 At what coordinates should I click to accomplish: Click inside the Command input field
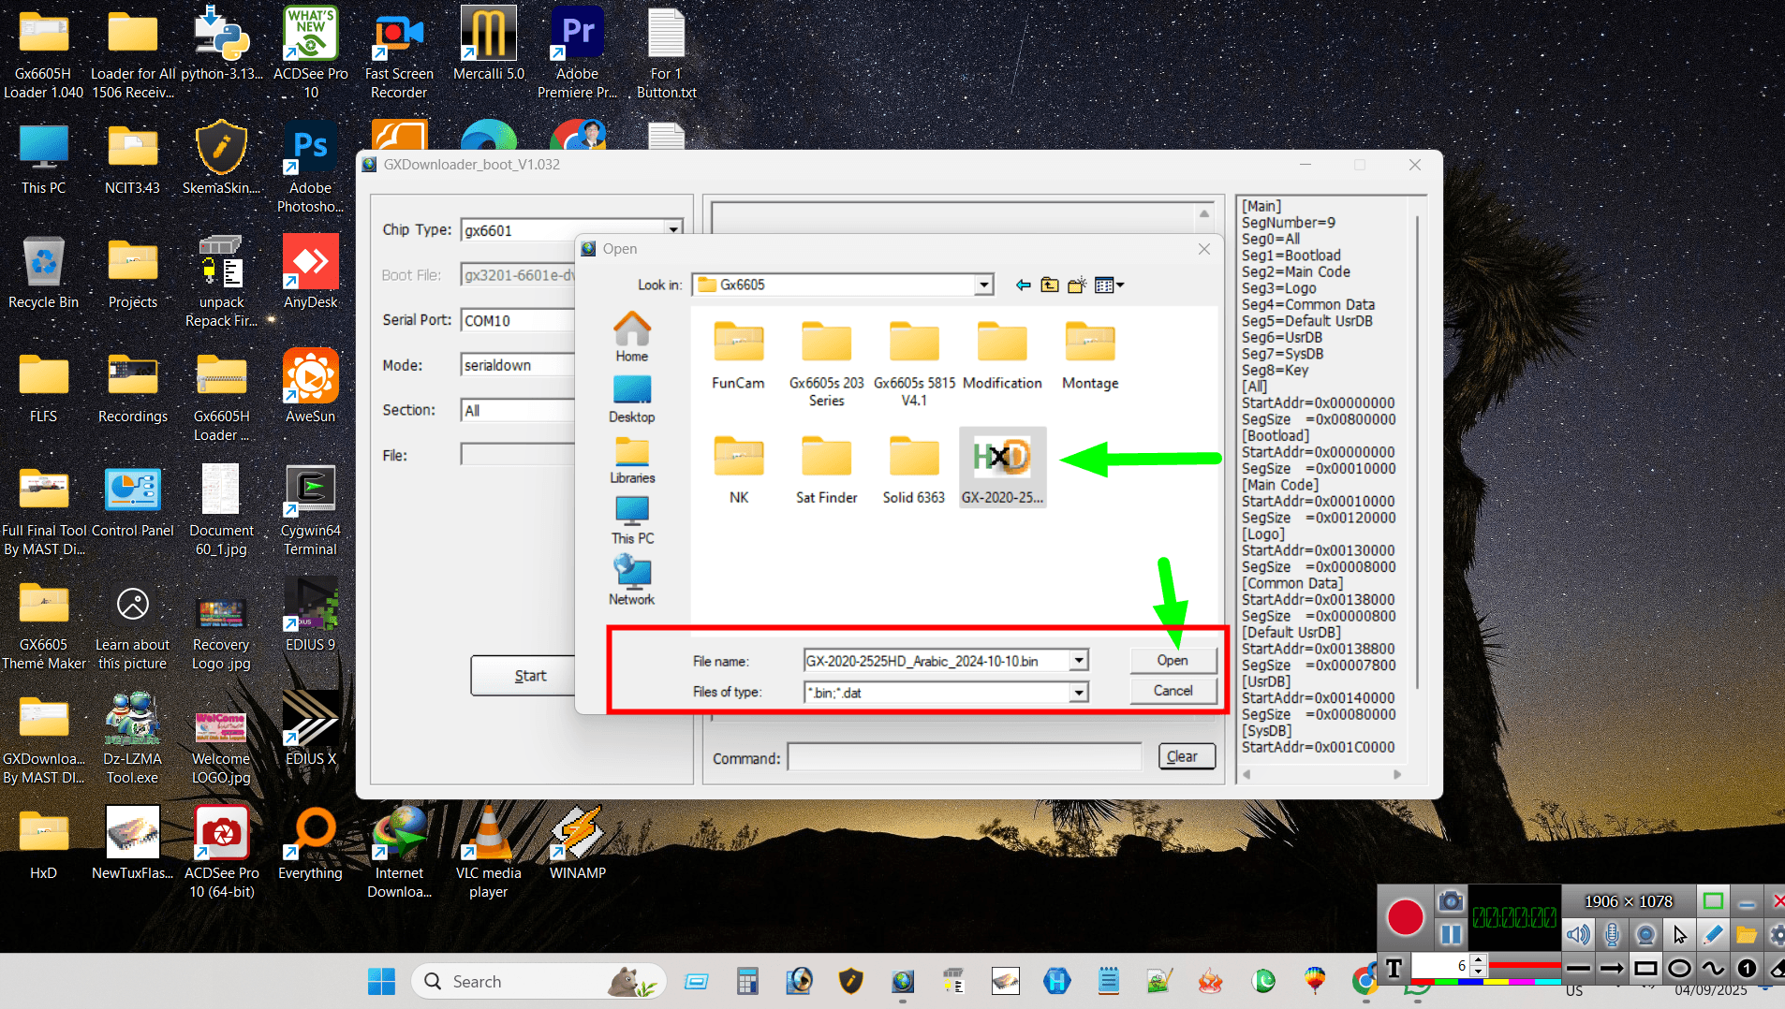963,757
